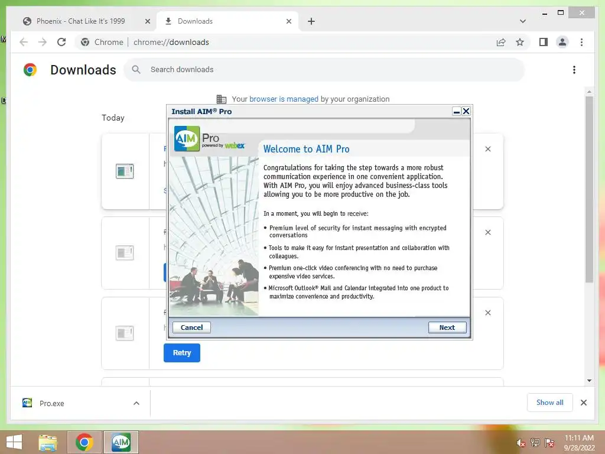
Task: Share this page icon
Action: pos(501,42)
